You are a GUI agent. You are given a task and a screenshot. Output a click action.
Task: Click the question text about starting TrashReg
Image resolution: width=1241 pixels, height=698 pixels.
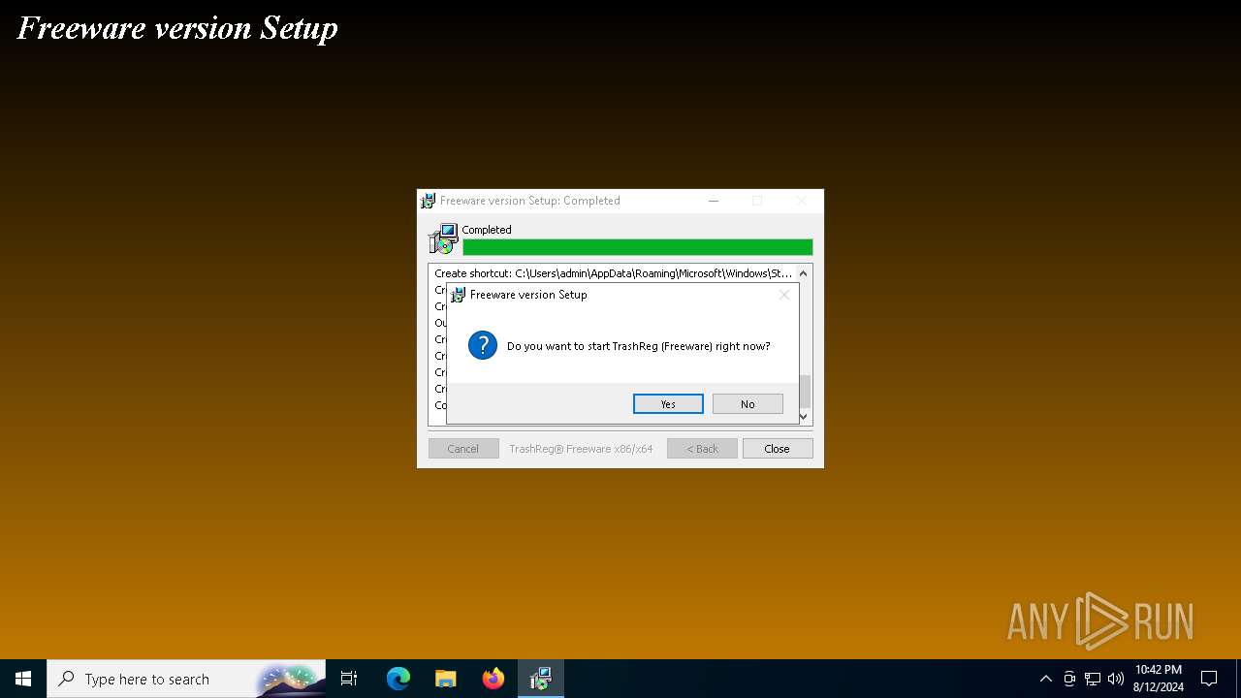coord(639,346)
